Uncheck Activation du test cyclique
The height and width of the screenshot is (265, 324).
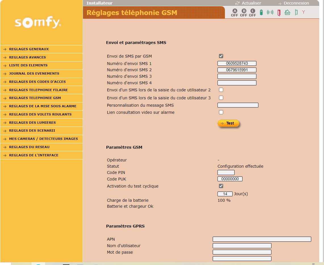pyautogui.click(x=221, y=186)
